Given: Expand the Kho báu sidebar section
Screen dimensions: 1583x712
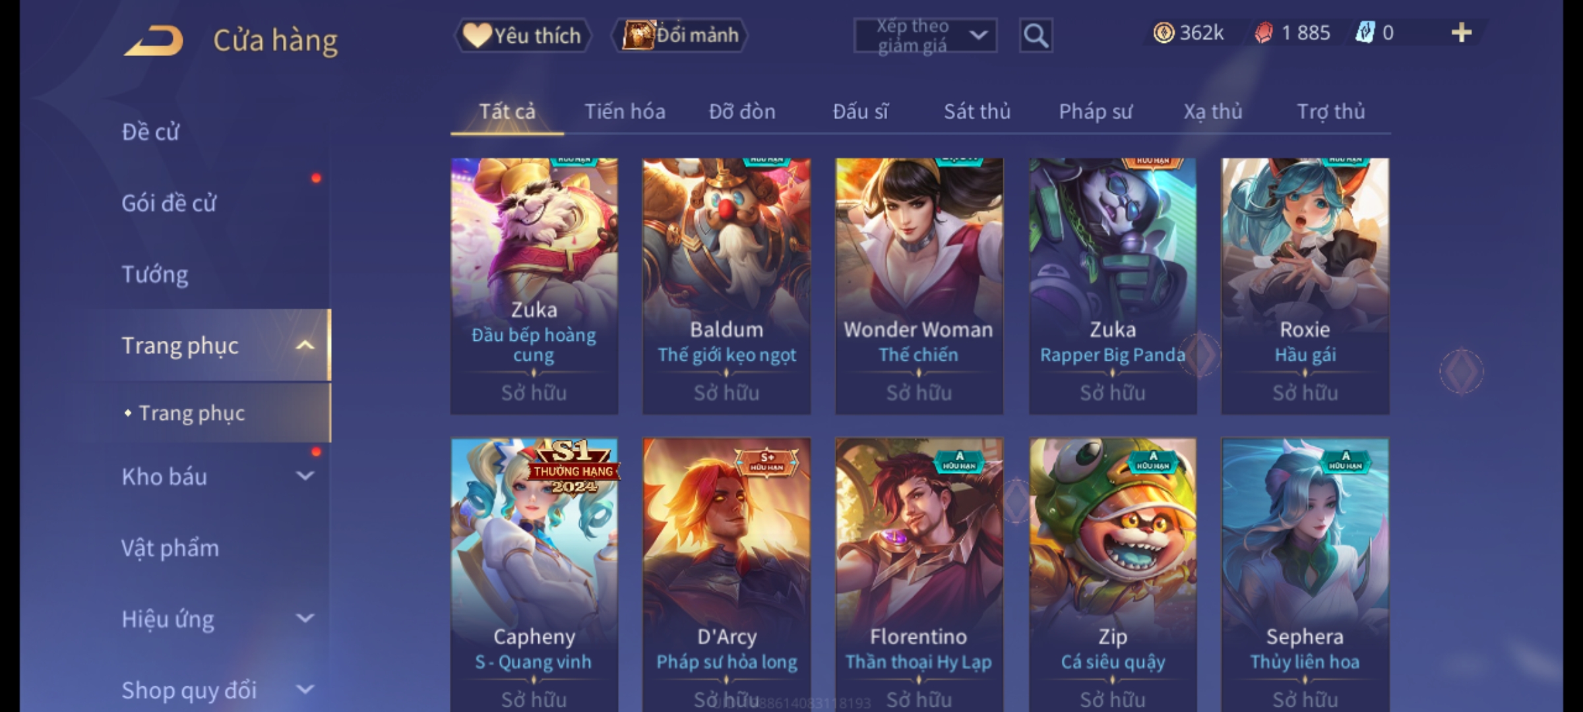Looking at the screenshot, I should click(305, 476).
